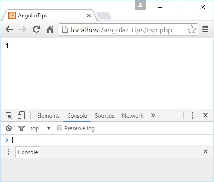214x182 pixels.
Task: Open the Chrome hamburger menu
Action: pos(205,30)
